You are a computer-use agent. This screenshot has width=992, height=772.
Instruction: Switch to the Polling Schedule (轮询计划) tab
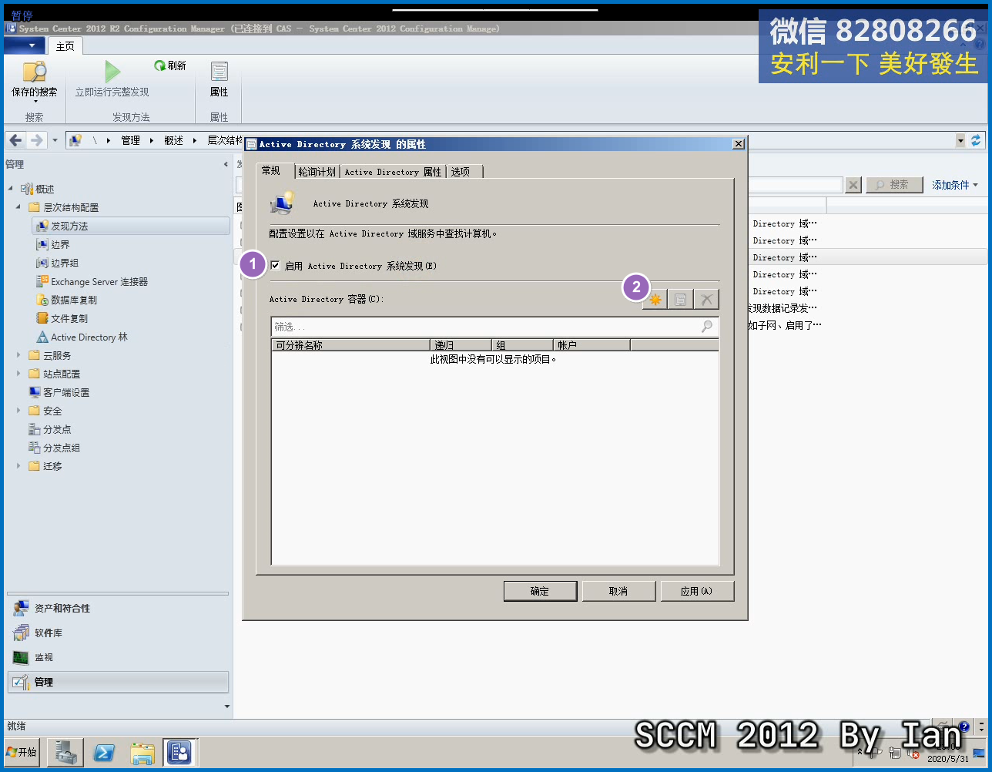click(x=317, y=172)
